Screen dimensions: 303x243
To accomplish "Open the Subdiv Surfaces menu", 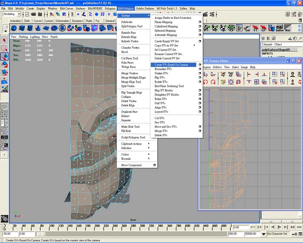I will click(x=145, y=9).
